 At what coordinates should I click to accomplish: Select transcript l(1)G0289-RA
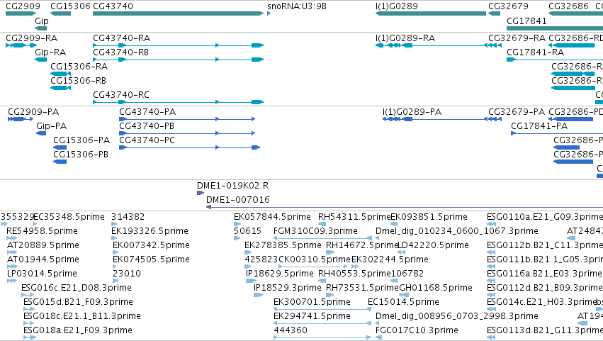pos(431,45)
